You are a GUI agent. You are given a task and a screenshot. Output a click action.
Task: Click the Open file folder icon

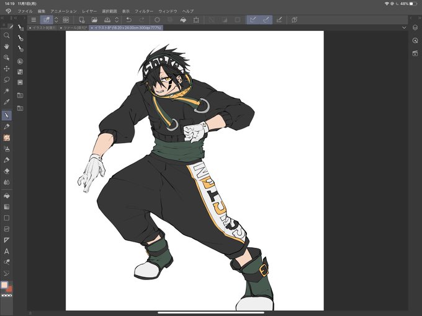94,20
